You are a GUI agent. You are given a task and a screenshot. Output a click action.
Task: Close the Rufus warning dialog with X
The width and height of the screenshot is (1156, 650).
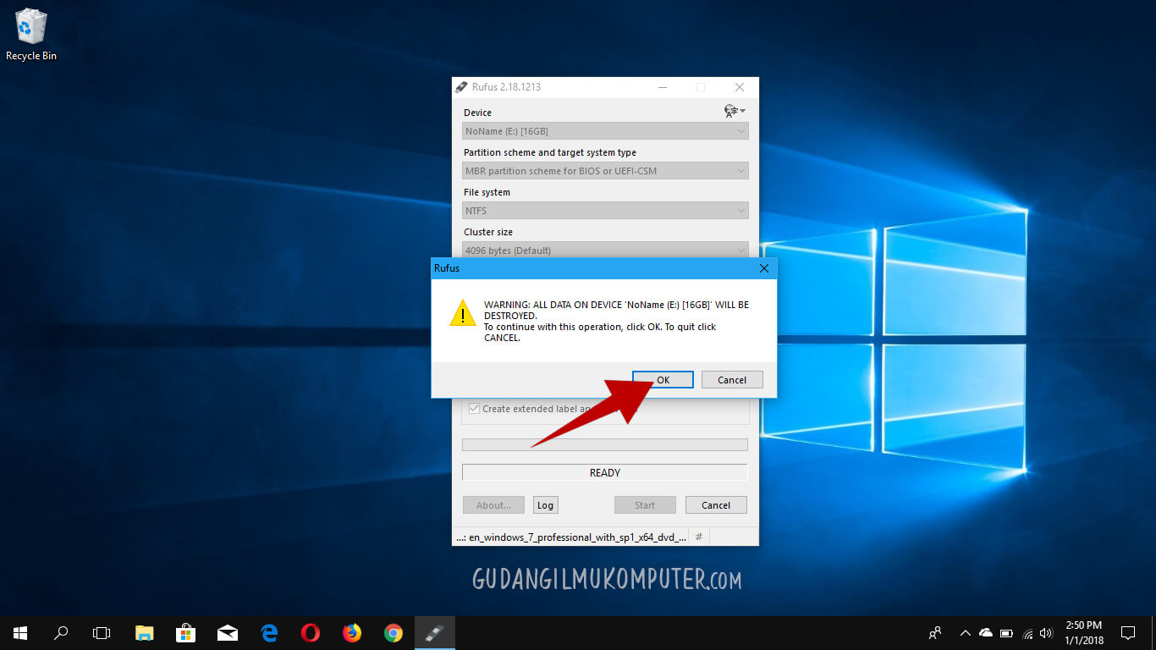coord(764,268)
